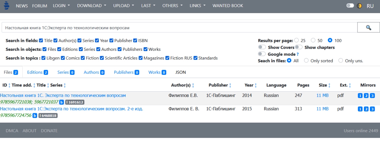The height and width of the screenshot is (142, 380).
Task: Switch to the Publishers tab
Action: pos(126,72)
